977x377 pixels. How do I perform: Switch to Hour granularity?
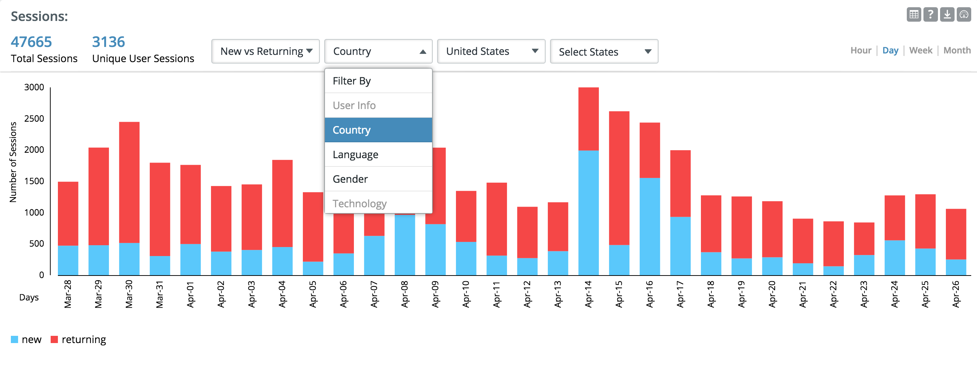(x=860, y=50)
